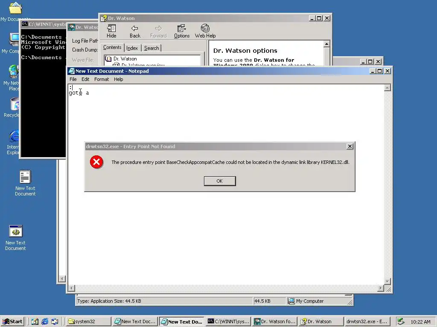Switch to Index tab in Dr. Watson help
The height and width of the screenshot is (327, 437).
[132, 48]
